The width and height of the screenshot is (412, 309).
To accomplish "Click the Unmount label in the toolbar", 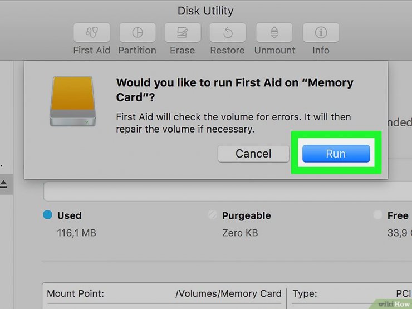I will point(274,50).
